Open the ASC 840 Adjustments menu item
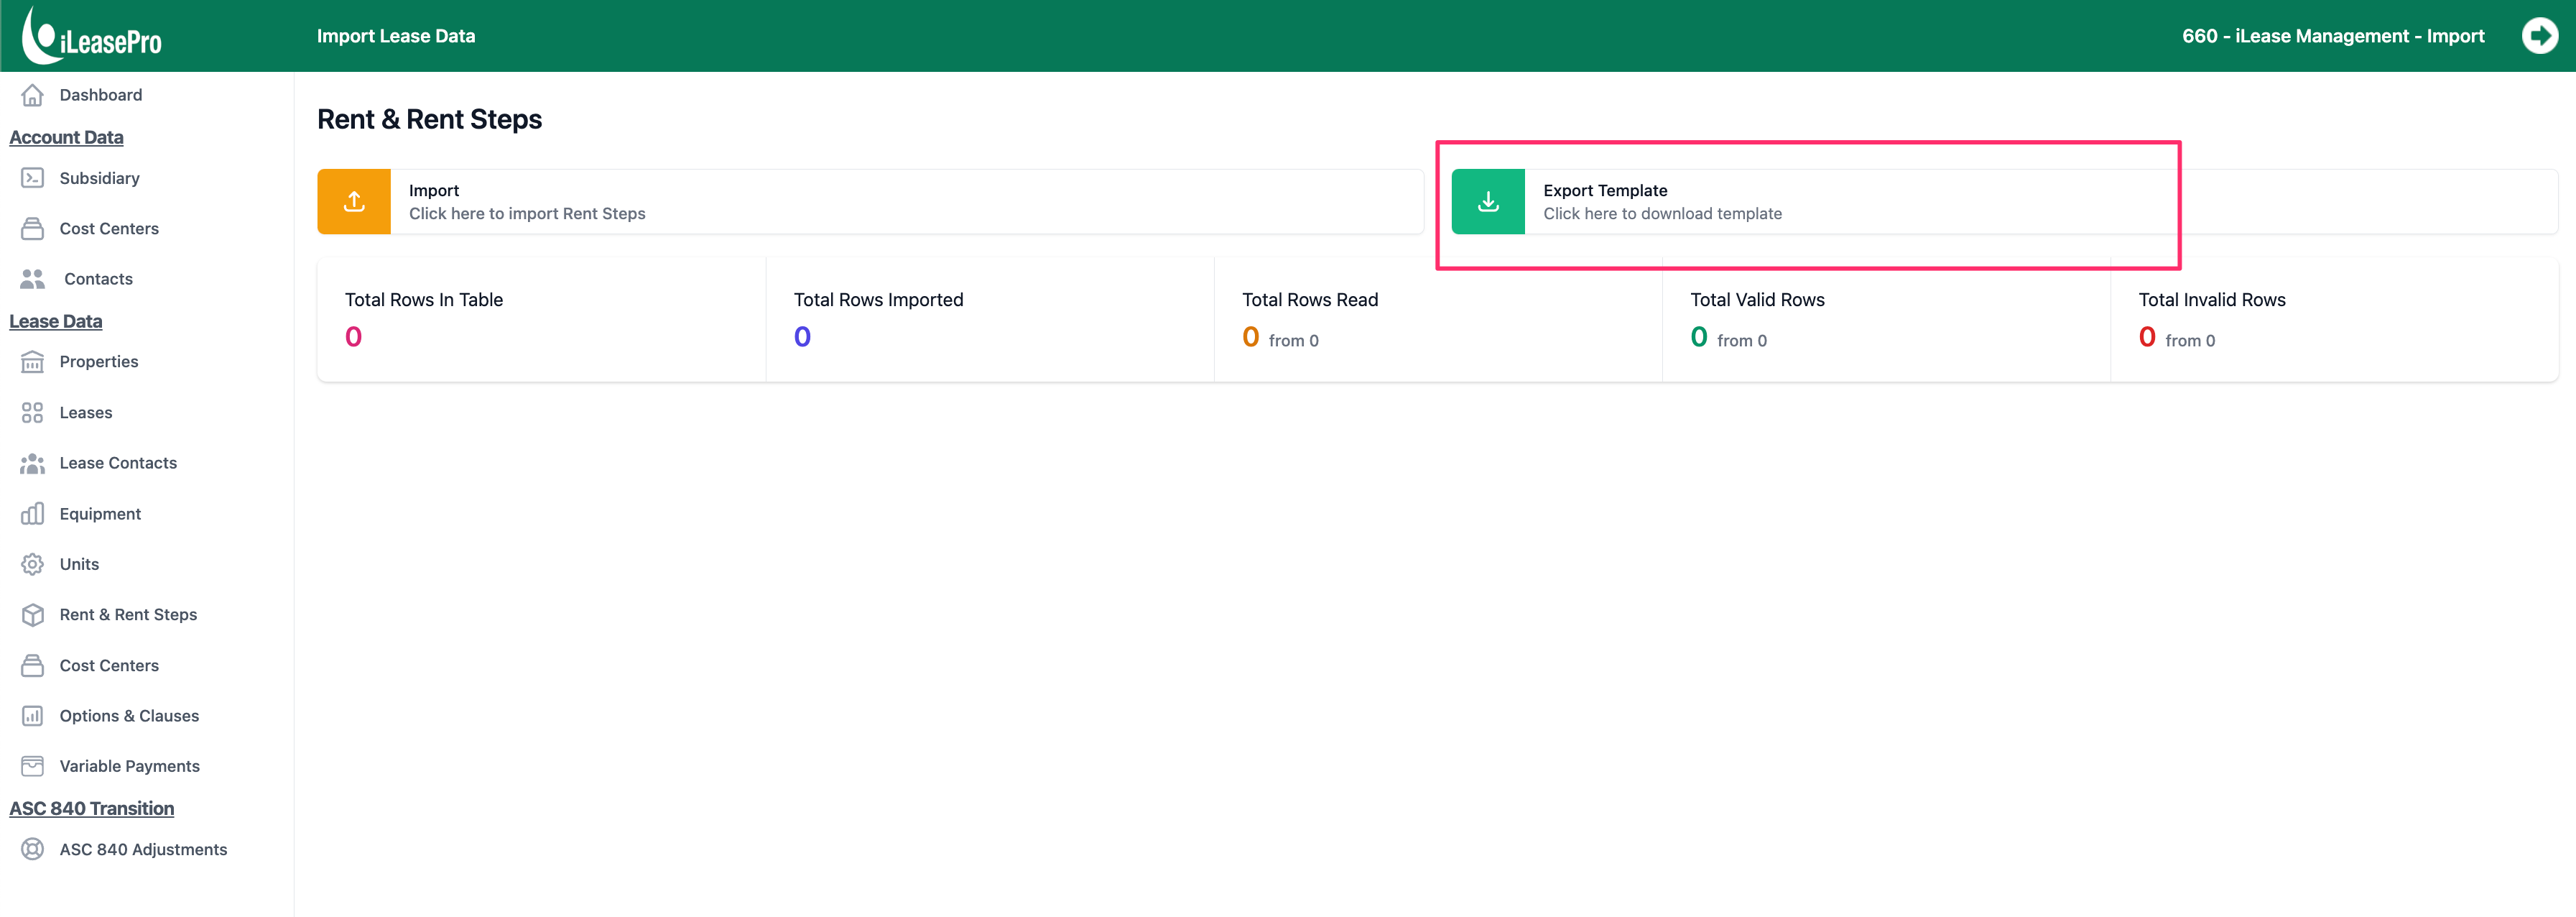Viewport: 2576px width, 917px height. pyautogui.click(x=143, y=849)
